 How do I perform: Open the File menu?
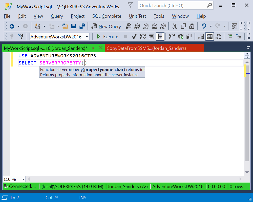[7, 16]
